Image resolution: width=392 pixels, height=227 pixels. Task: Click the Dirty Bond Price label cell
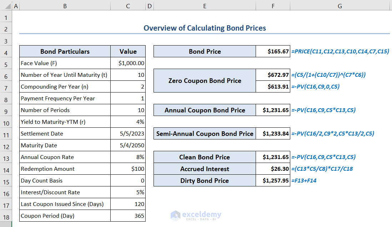pyautogui.click(x=205, y=181)
